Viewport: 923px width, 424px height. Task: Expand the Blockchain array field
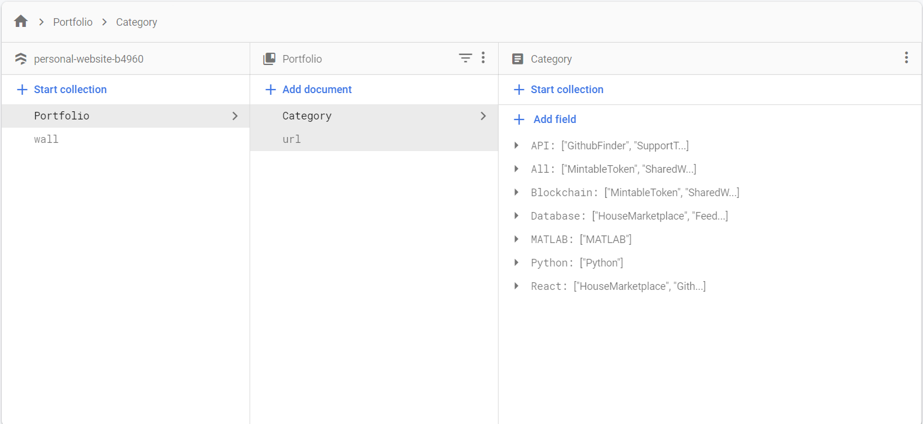(516, 192)
